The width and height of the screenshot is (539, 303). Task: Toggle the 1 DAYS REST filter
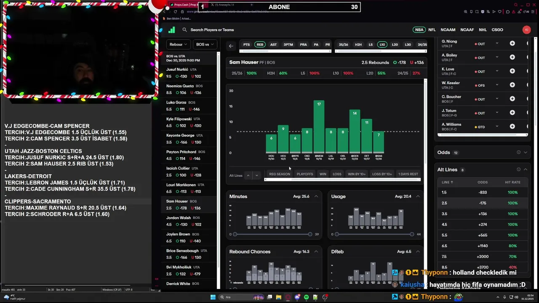pyautogui.click(x=408, y=174)
